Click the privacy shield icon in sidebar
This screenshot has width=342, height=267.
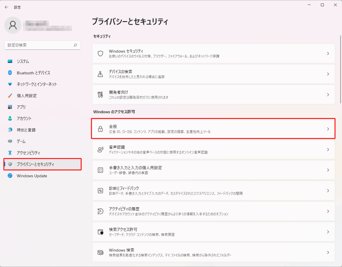[x=10, y=164]
